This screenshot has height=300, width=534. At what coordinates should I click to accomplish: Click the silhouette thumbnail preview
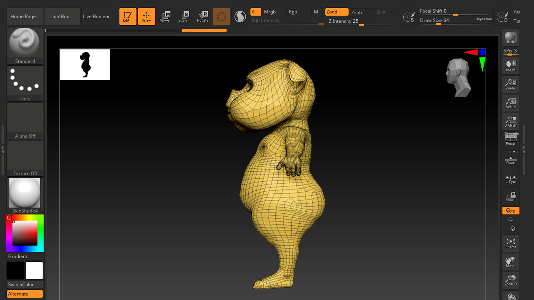pos(85,64)
